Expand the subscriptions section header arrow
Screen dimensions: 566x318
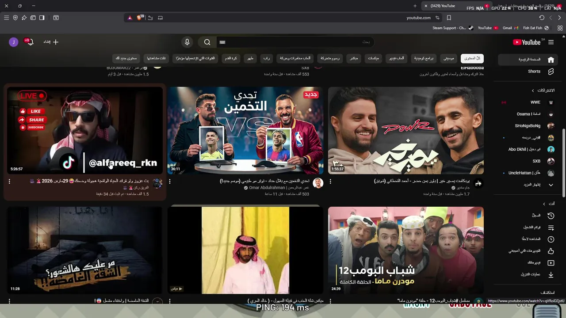pyautogui.click(x=533, y=91)
